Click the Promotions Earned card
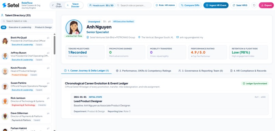Viewport: 275px width, 131px height. coord(126,52)
